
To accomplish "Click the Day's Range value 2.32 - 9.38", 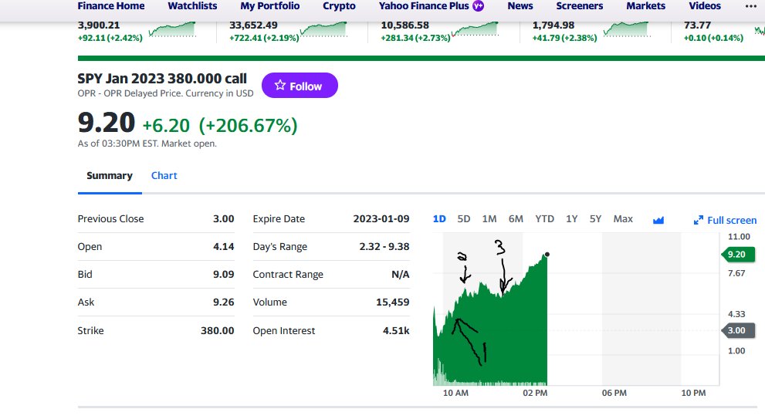I will pyautogui.click(x=384, y=247).
